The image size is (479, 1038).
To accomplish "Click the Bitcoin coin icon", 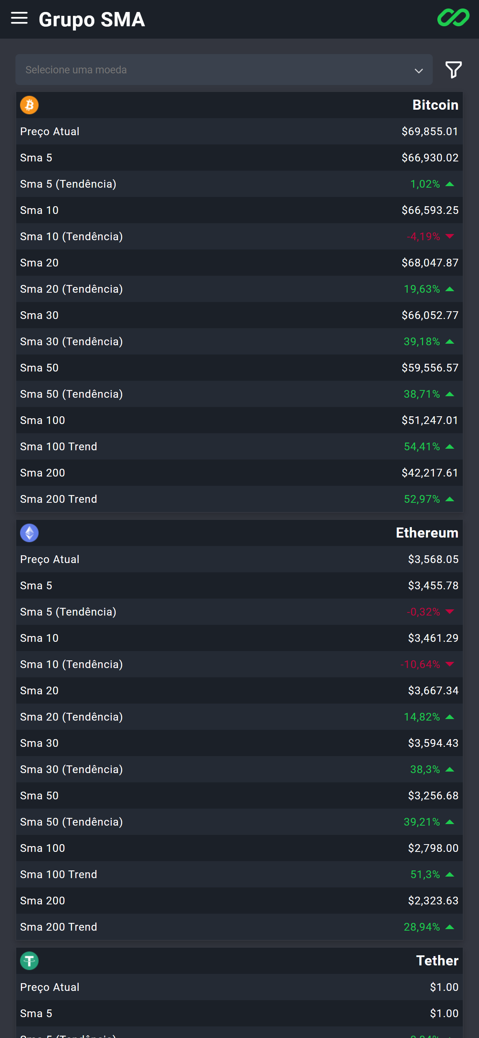I will click(x=29, y=105).
